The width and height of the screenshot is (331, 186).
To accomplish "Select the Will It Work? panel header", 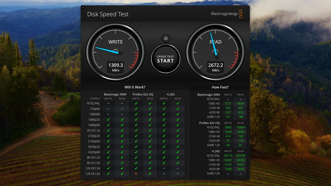I will click(x=135, y=87).
